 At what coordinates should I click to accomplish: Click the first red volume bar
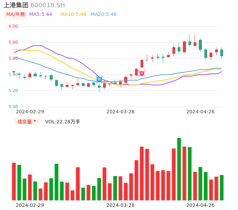[x=14, y=182]
